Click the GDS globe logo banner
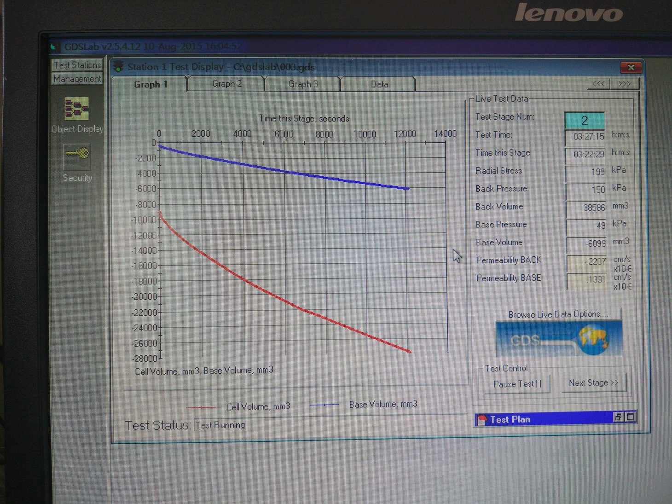Viewport: 672px width, 504px height. click(x=558, y=338)
